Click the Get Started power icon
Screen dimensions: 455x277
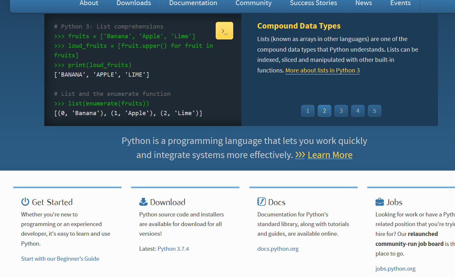click(x=25, y=202)
